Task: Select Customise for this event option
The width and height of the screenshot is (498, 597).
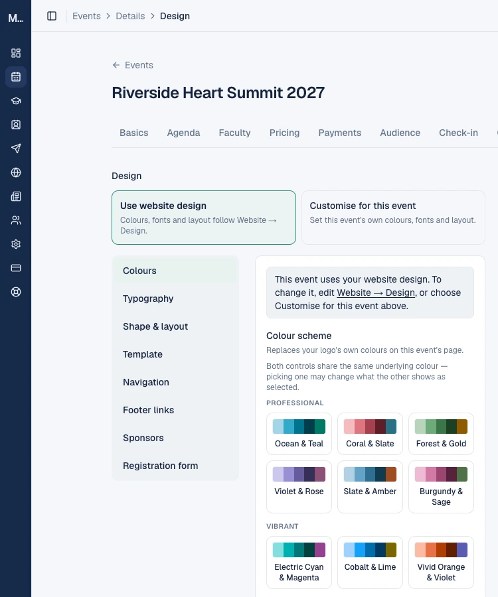Action: pos(393,218)
